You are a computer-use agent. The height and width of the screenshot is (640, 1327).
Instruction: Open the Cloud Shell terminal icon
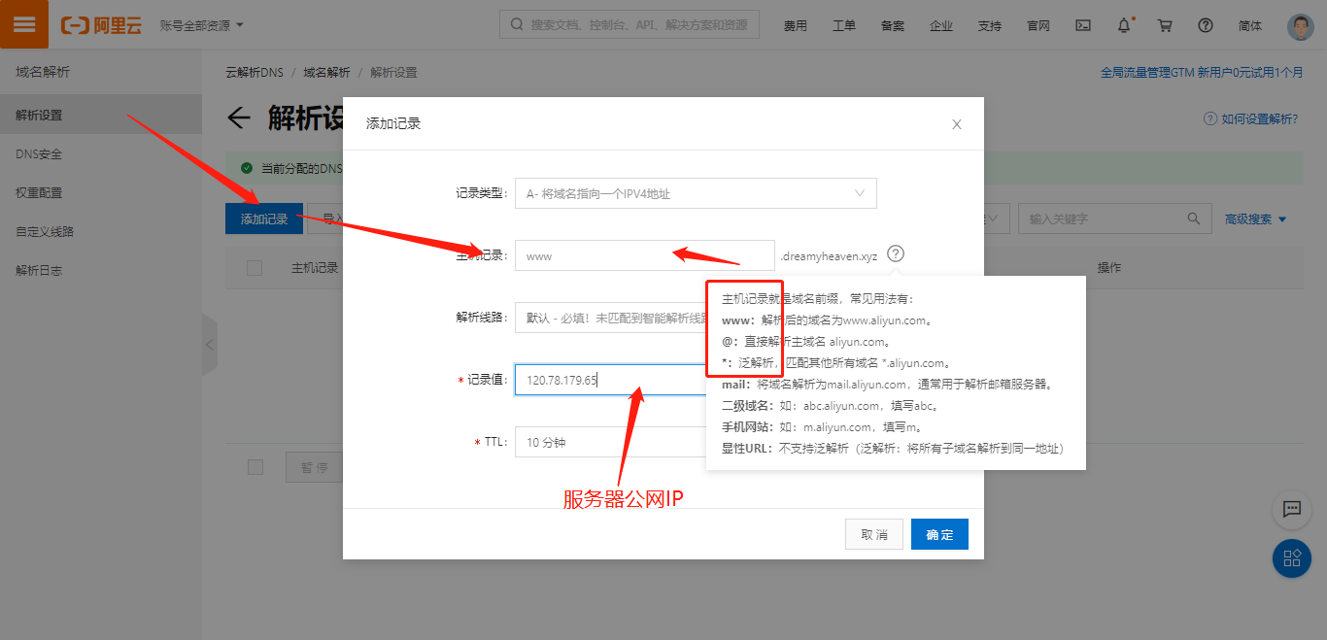coord(1083,26)
